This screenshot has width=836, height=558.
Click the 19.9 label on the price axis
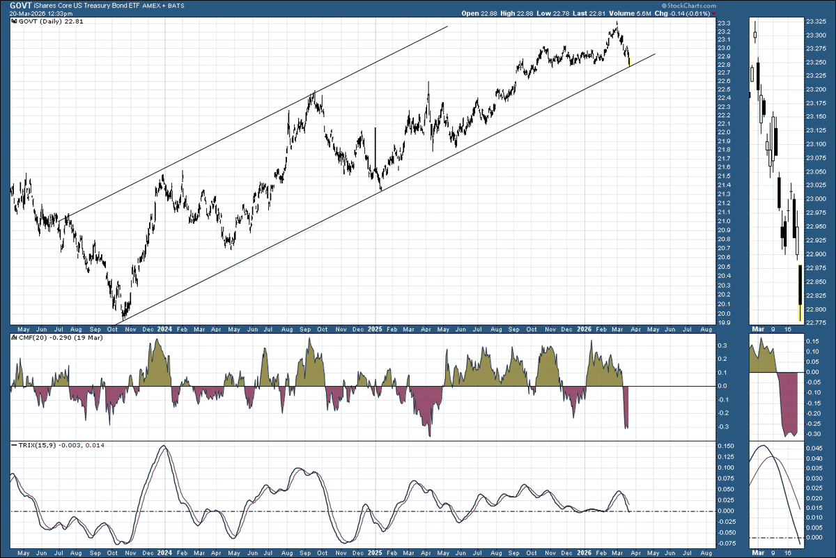pyautogui.click(x=723, y=323)
